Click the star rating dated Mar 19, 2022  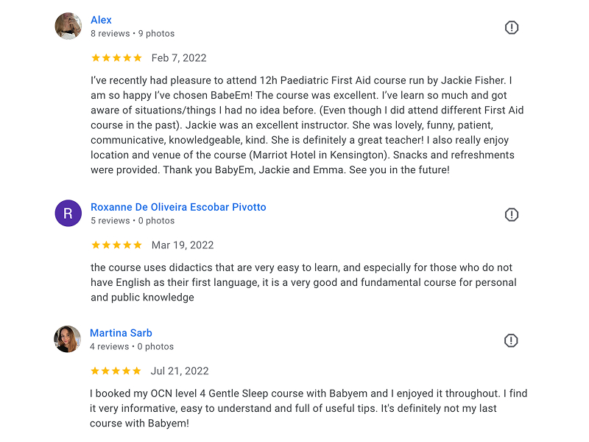[116, 245]
